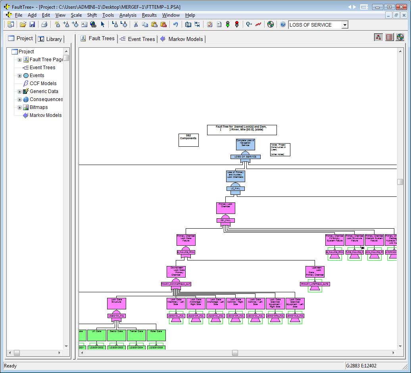411x373 pixels.
Task: Stop analysis with red traffic light icon
Action: click(x=237, y=24)
